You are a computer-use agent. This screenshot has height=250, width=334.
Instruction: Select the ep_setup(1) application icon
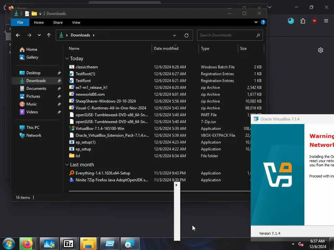72,142
